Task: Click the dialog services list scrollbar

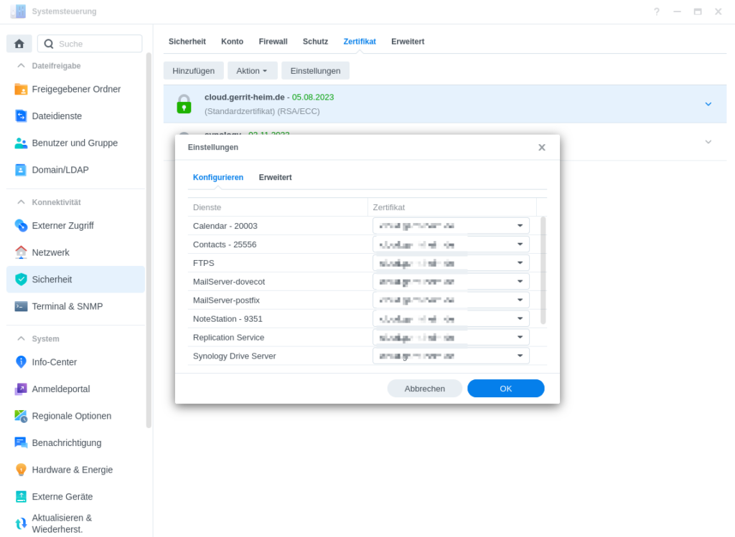Action: pos(543,270)
